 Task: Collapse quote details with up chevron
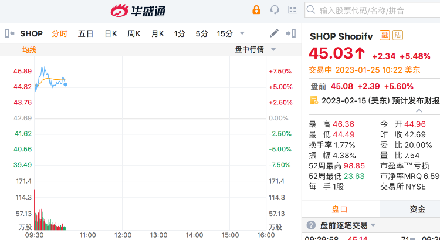click(419, 110)
